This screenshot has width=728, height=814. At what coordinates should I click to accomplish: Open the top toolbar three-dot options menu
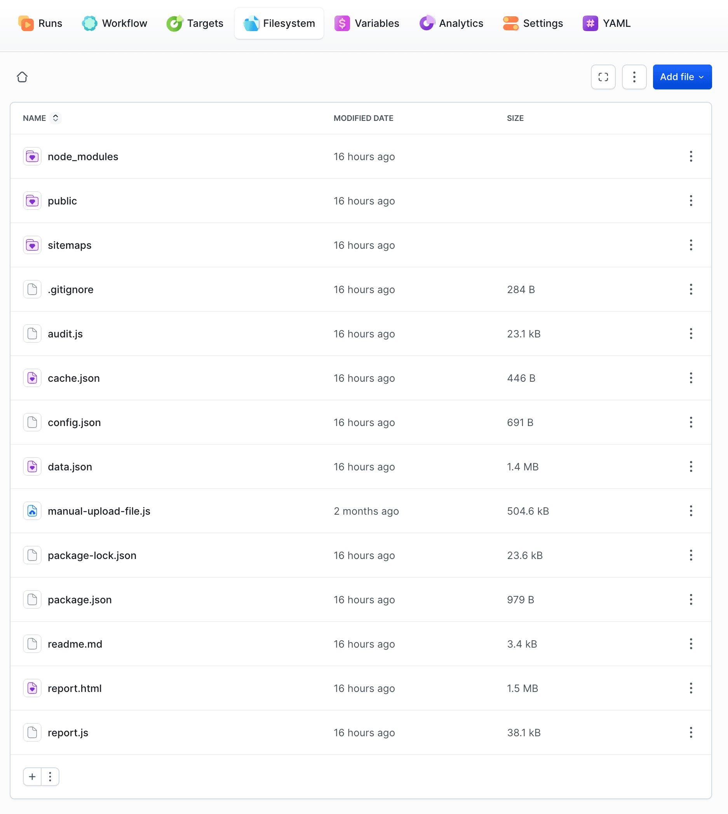pos(634,77)
